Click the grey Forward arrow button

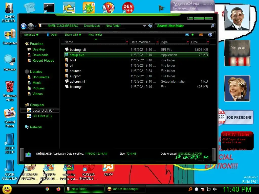(31, 26)
